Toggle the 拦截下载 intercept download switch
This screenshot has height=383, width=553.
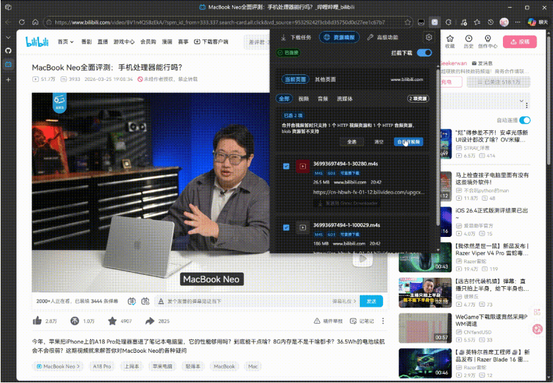click(424, 53)
